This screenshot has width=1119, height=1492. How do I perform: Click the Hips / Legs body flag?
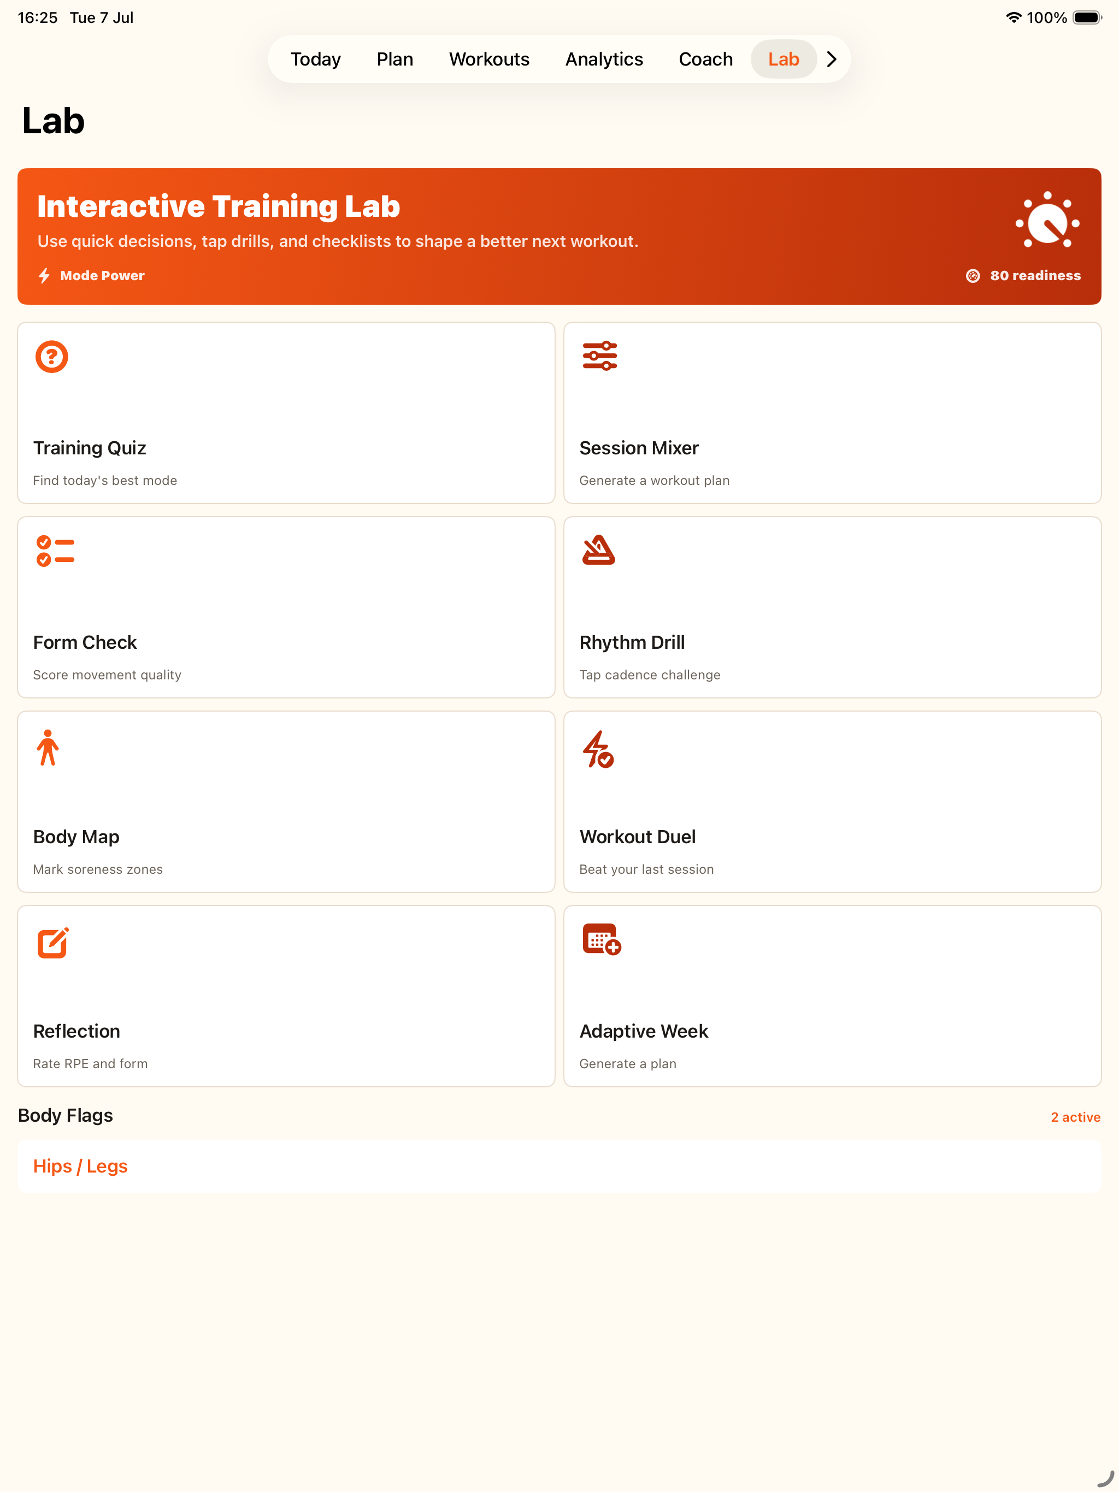[559, 1166]
